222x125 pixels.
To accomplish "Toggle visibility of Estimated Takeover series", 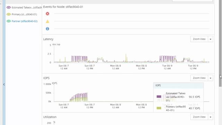I will click(9, 8).
